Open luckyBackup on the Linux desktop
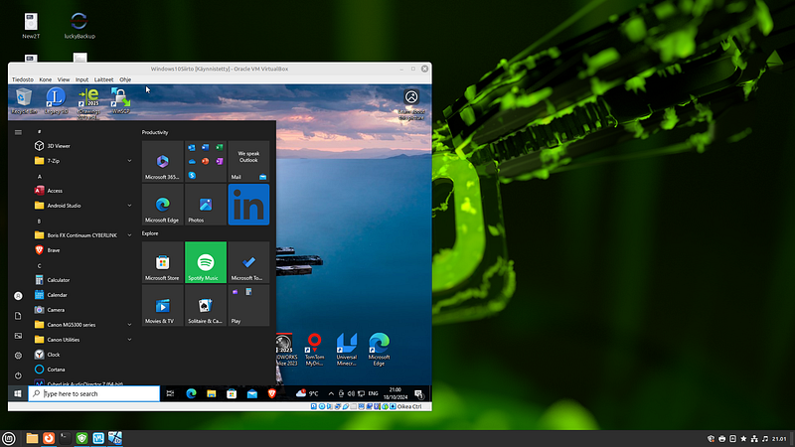The width and height of the screenshot is (795, 447). coord(79,26)
